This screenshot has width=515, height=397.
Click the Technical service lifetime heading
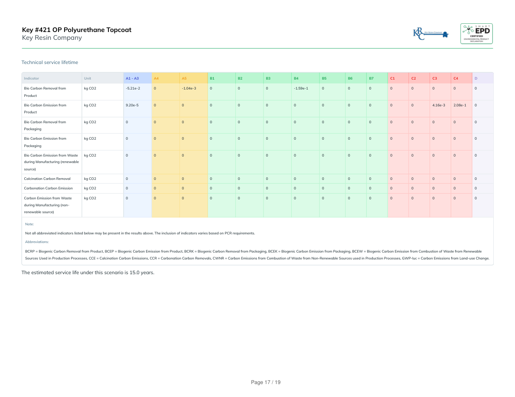[50, 62]
